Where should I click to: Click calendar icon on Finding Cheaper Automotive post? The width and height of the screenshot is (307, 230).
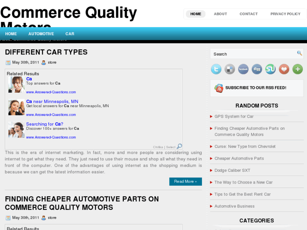click(8, 218)
